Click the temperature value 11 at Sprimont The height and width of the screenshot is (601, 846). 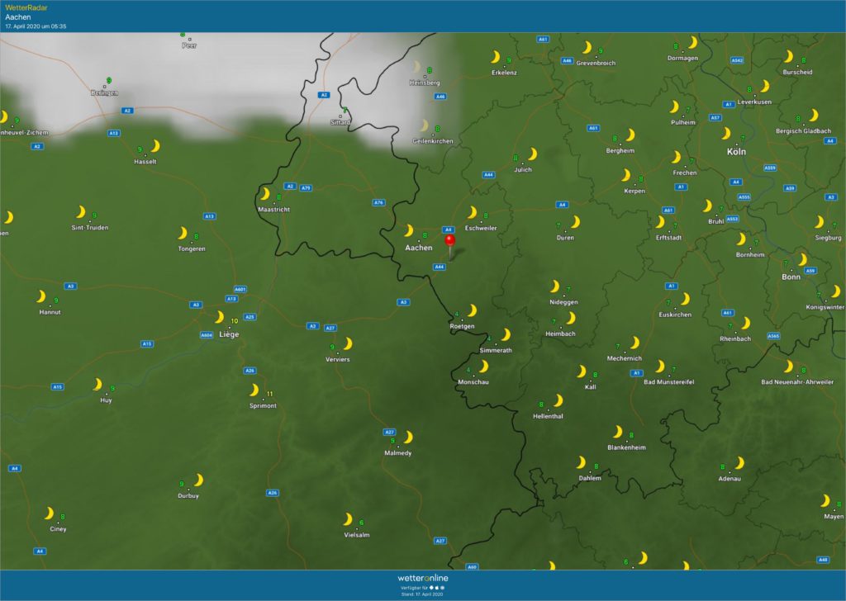click(270, 394)
